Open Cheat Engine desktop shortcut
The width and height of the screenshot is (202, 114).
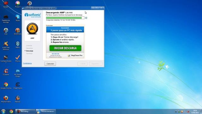tap(18, 85)
